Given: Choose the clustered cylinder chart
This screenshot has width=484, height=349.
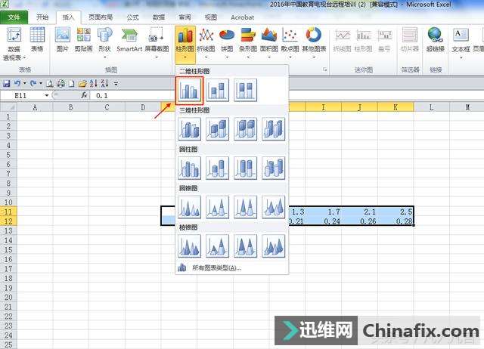Looking at the screenshot, I should tap(189, 168).
